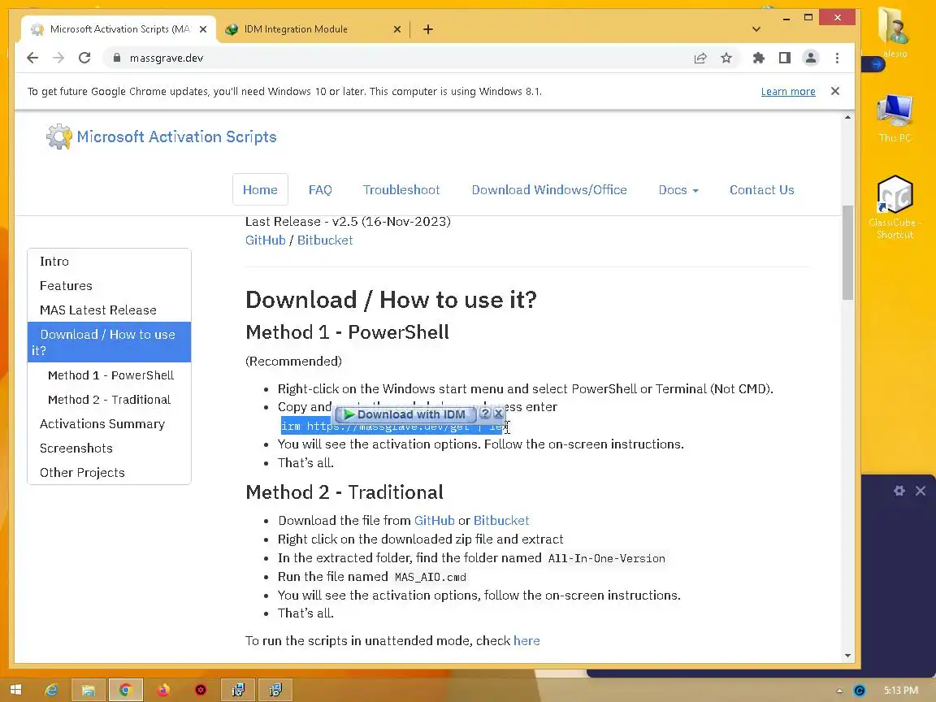Screen dimensions: 936x702
Task: Open Firefox from the taskbar
Action: [x=163, y=690]
